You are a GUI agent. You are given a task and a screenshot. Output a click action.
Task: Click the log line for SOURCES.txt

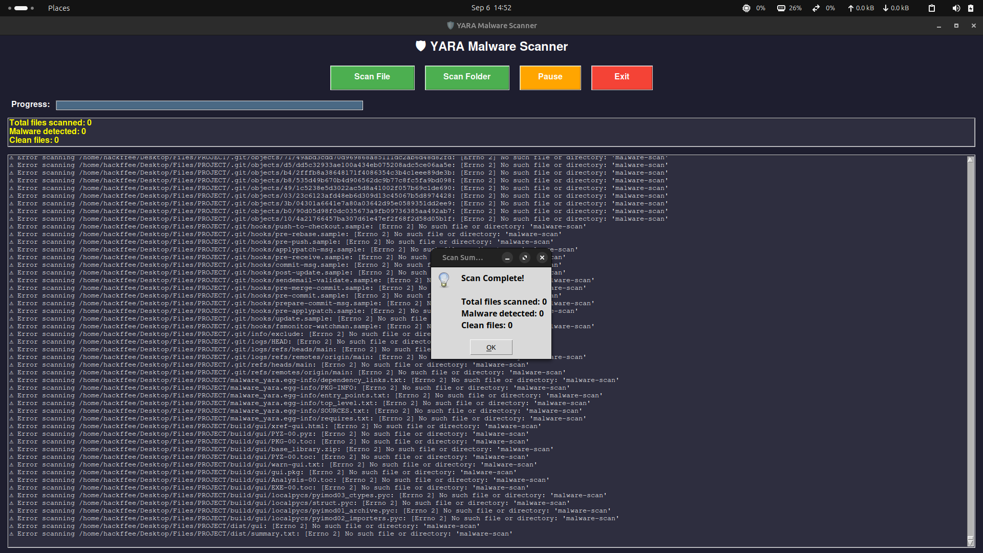tap(295, 411)
